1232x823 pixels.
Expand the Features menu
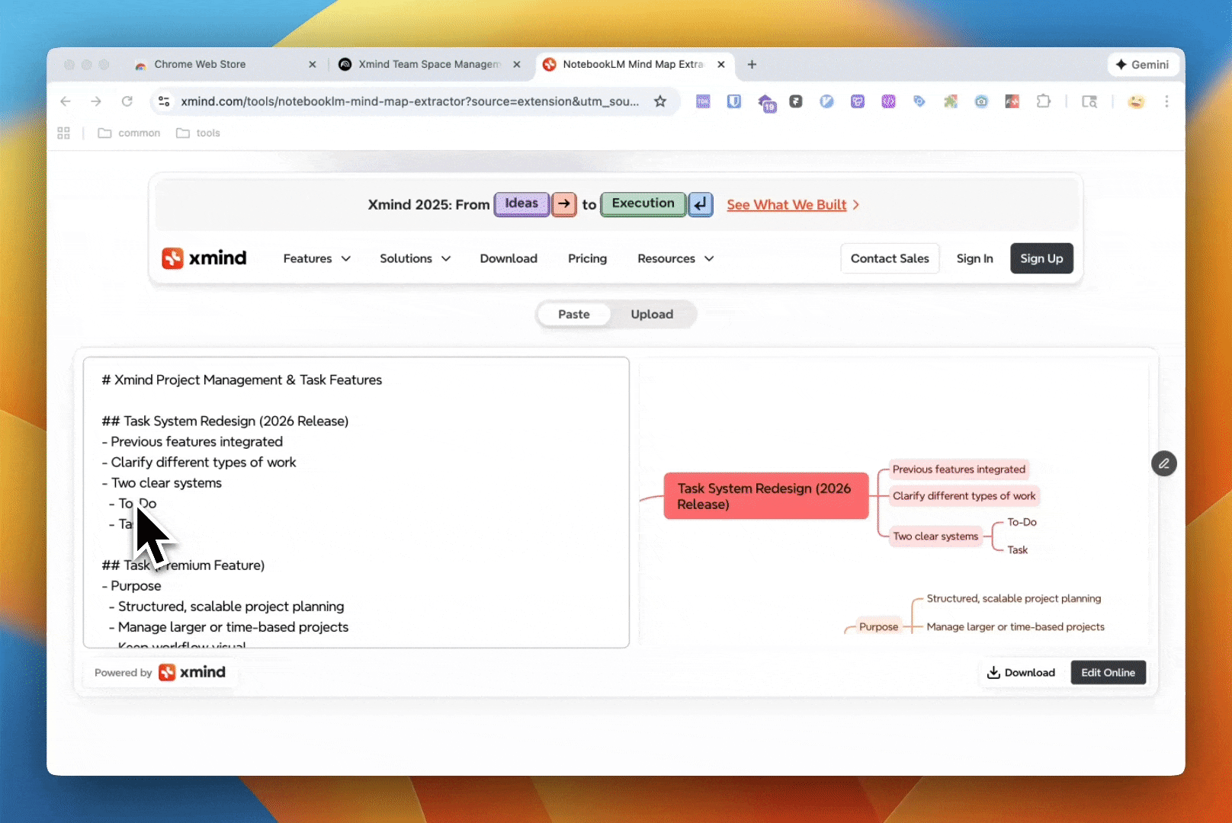316,258
